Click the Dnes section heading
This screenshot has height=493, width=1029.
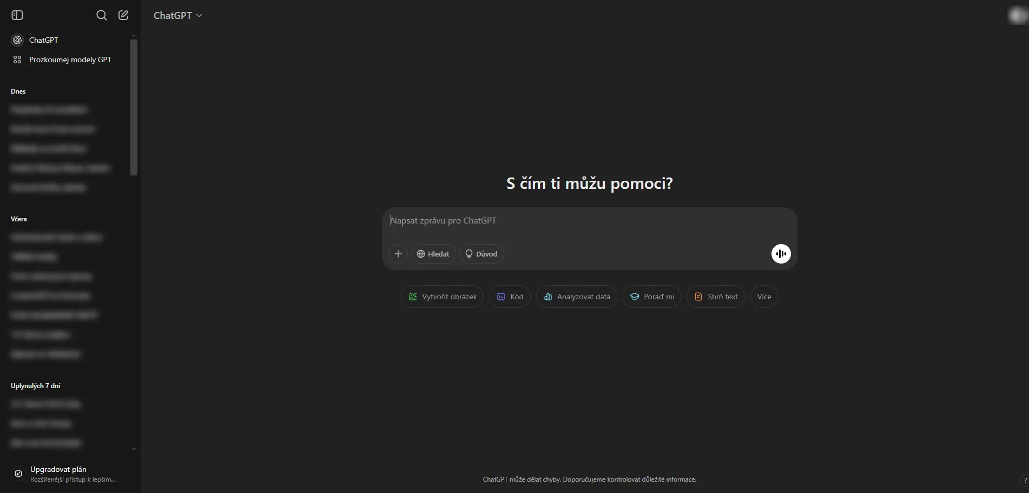(x=18, y=91)
